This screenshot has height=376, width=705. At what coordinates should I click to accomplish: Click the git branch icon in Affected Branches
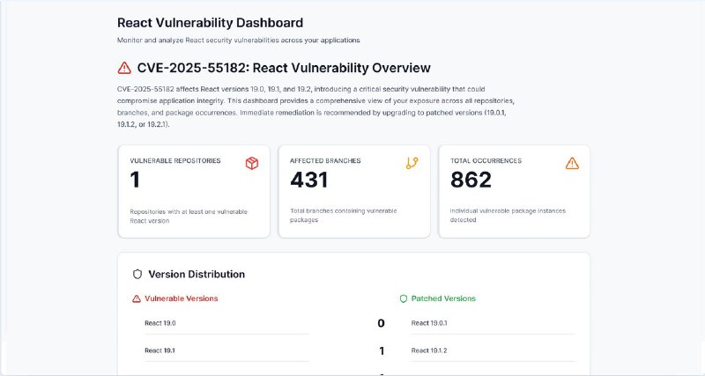pos(412,163)
